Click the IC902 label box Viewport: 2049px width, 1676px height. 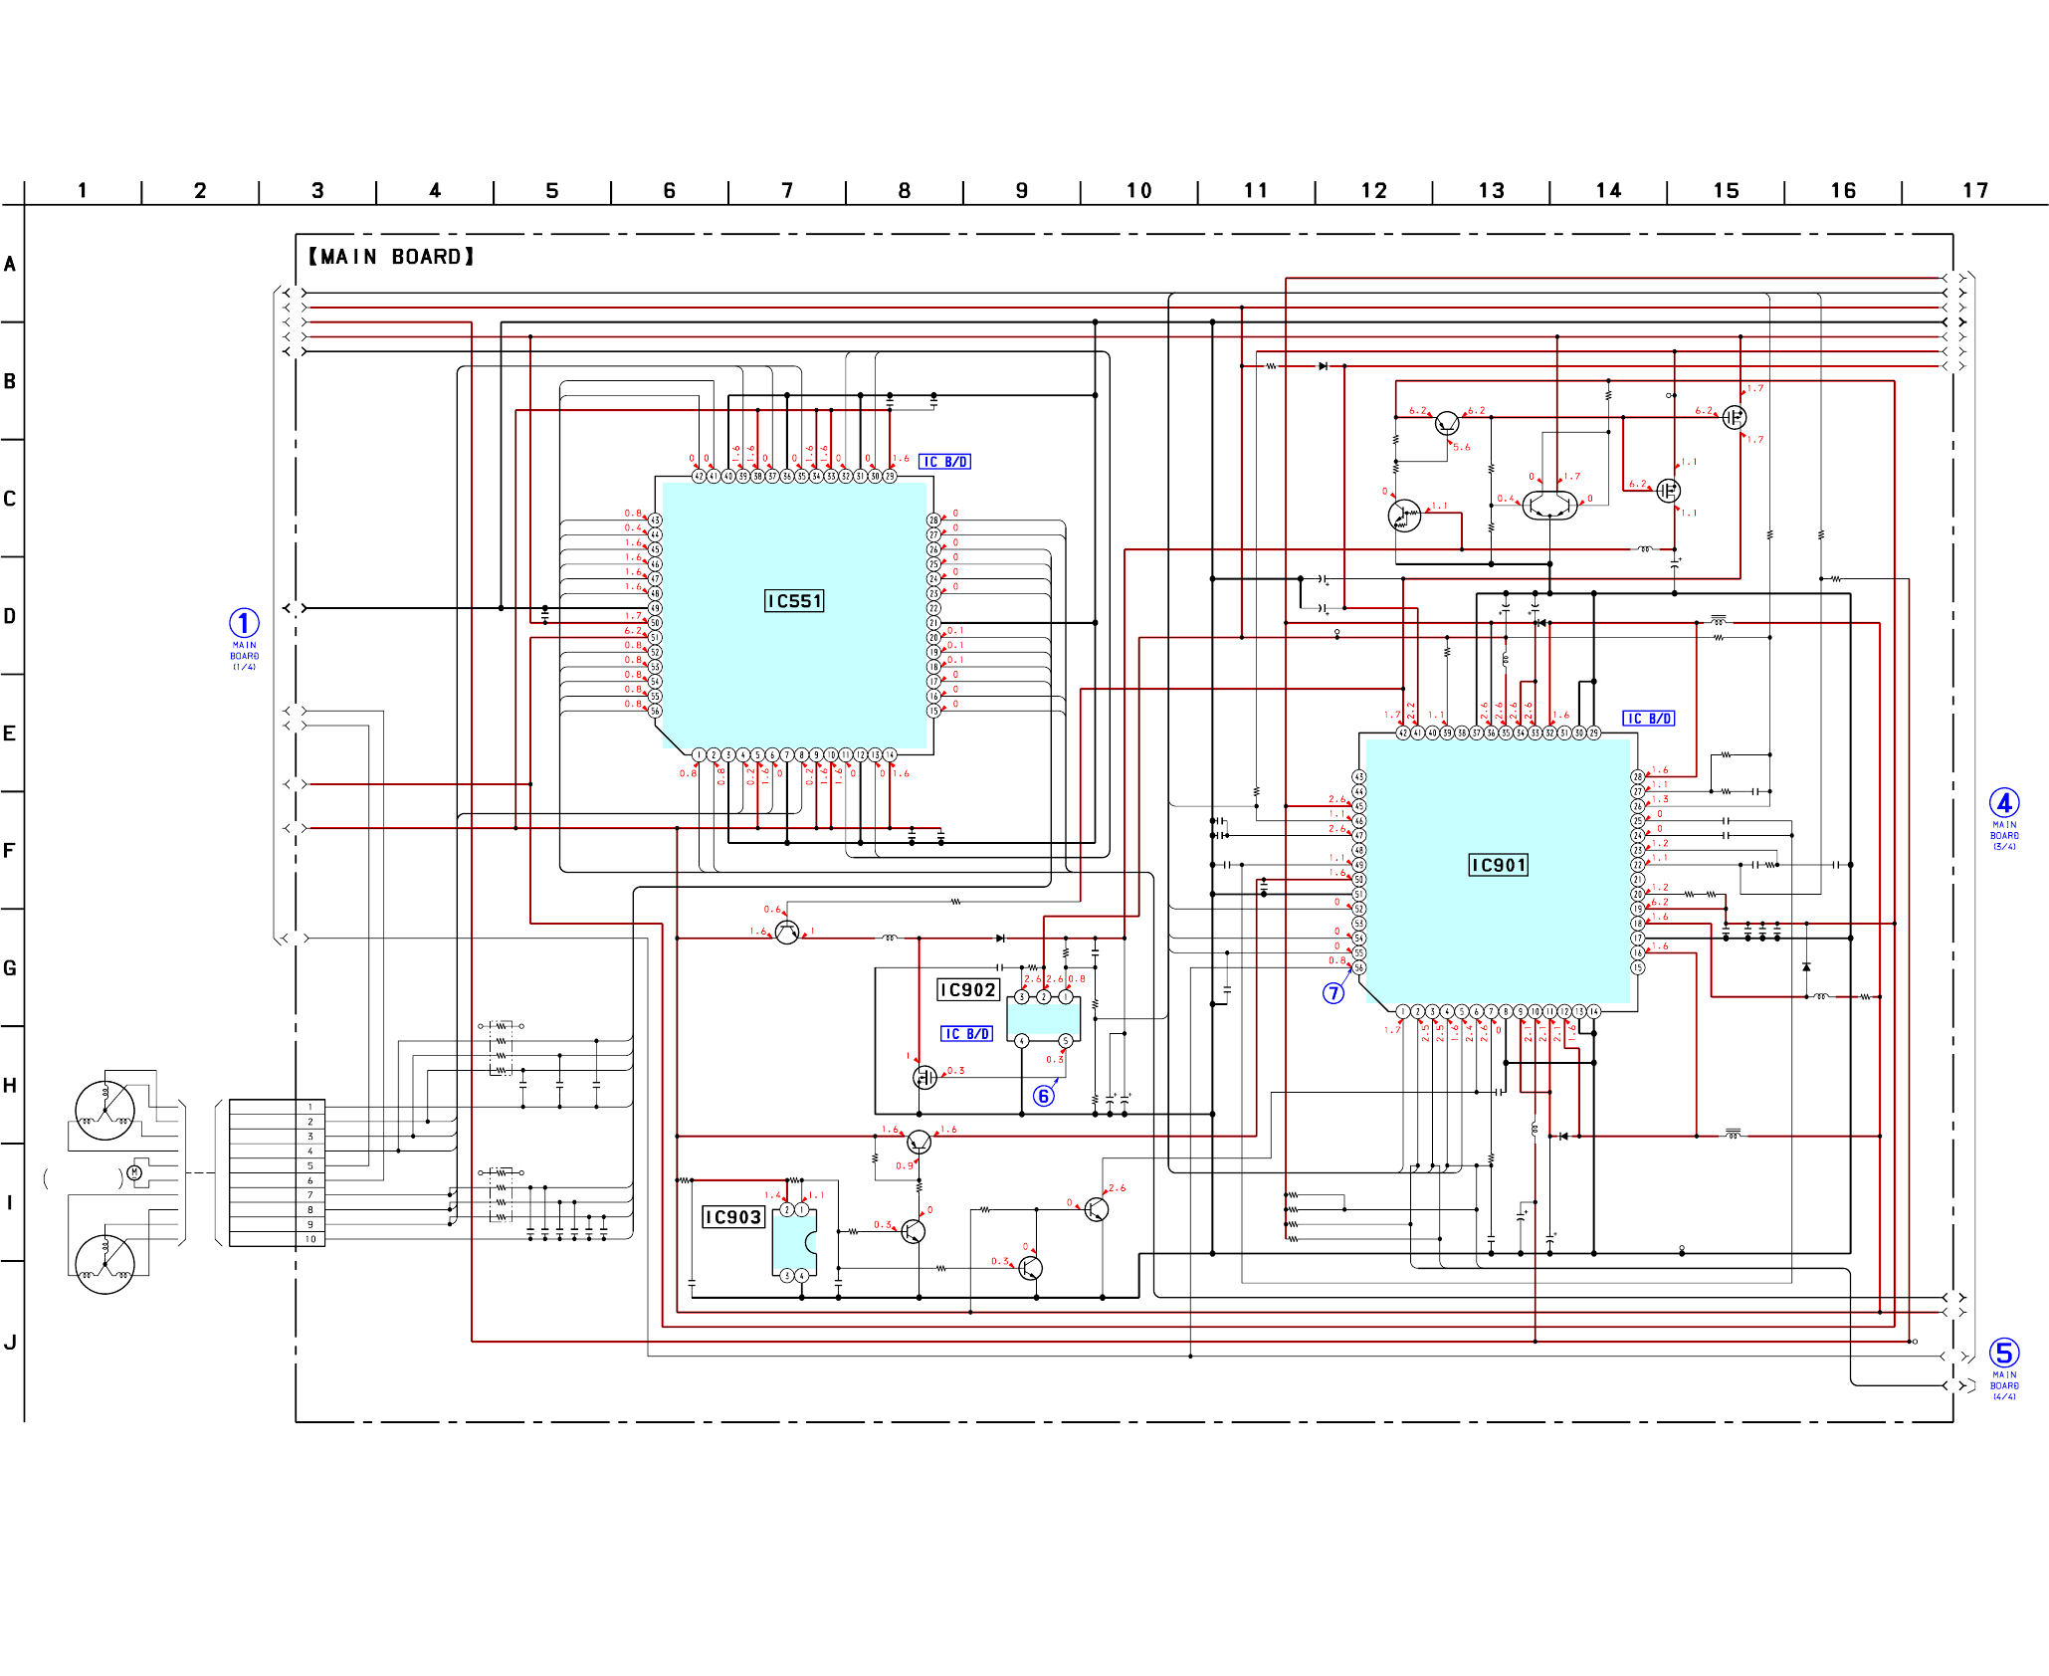967,990
